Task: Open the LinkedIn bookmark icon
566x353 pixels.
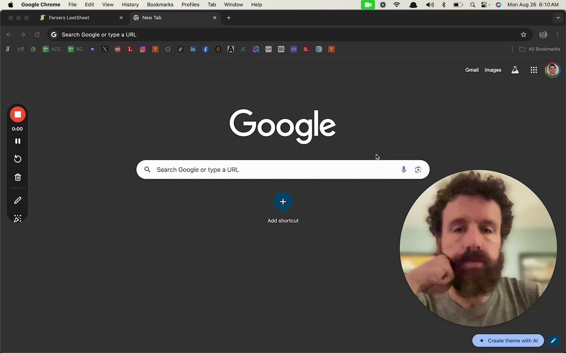Action: point(193,49)
